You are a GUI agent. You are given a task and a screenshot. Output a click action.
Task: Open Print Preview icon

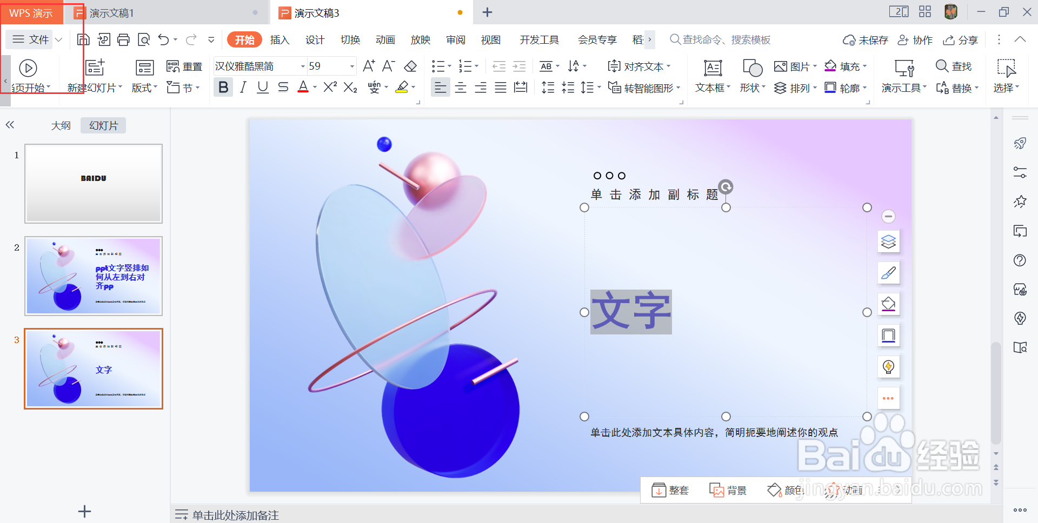pos(144,39)
